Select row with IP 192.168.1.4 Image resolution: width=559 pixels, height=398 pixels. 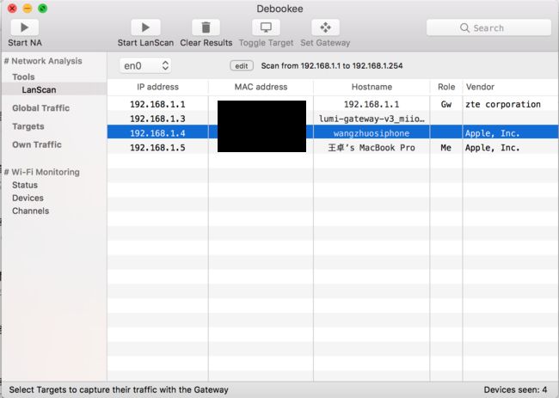click(333, 133)
